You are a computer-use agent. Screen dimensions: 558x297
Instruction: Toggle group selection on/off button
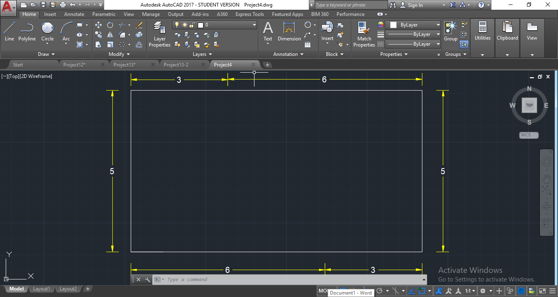pos(464,44)
